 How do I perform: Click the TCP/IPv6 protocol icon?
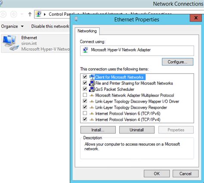[92, 113]
